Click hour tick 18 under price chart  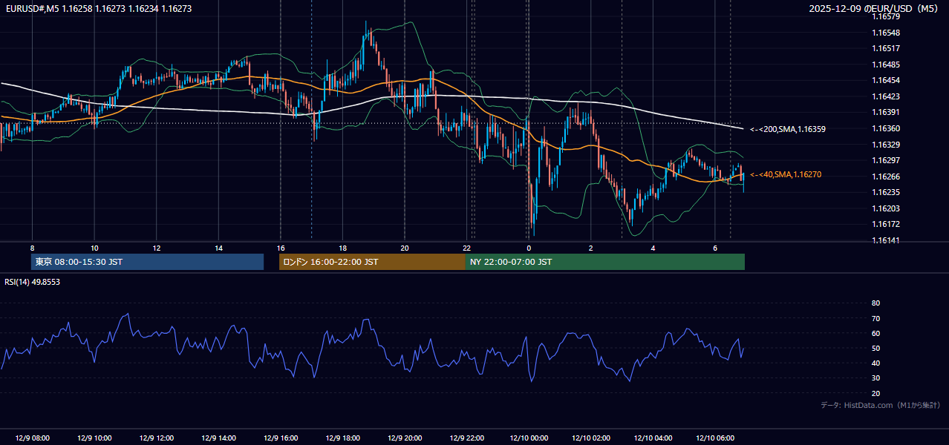pyautogui.click(x=342, y=248)
